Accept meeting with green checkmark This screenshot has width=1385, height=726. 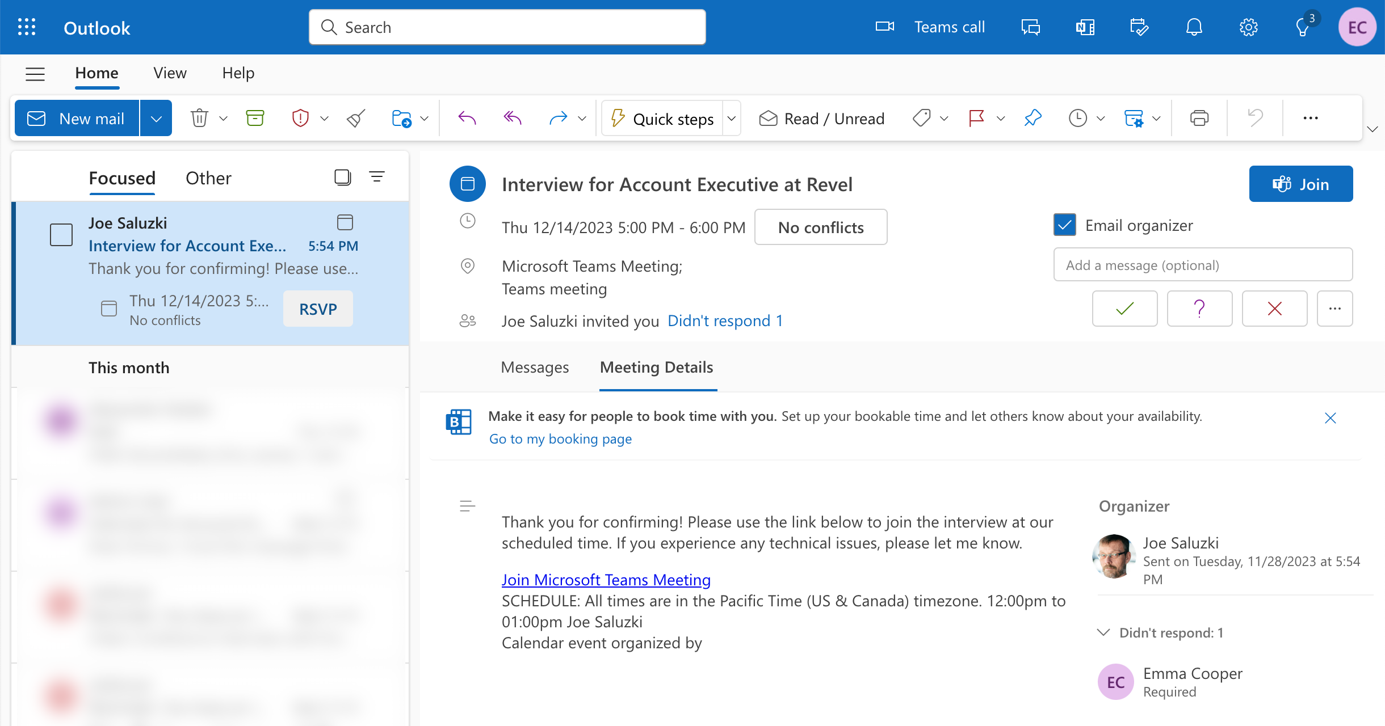coord(1124,309)
